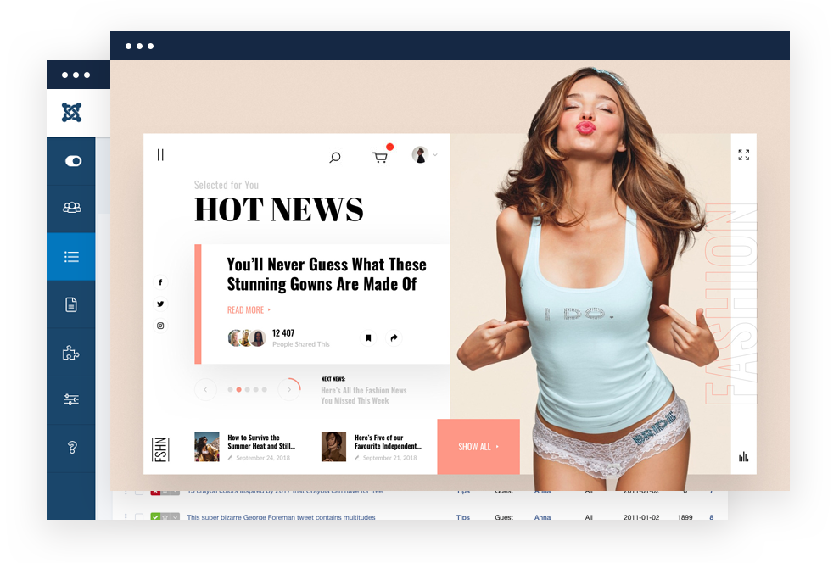
Task: Expand the dropdown chevron beside avatar
Action: [435, 155]
